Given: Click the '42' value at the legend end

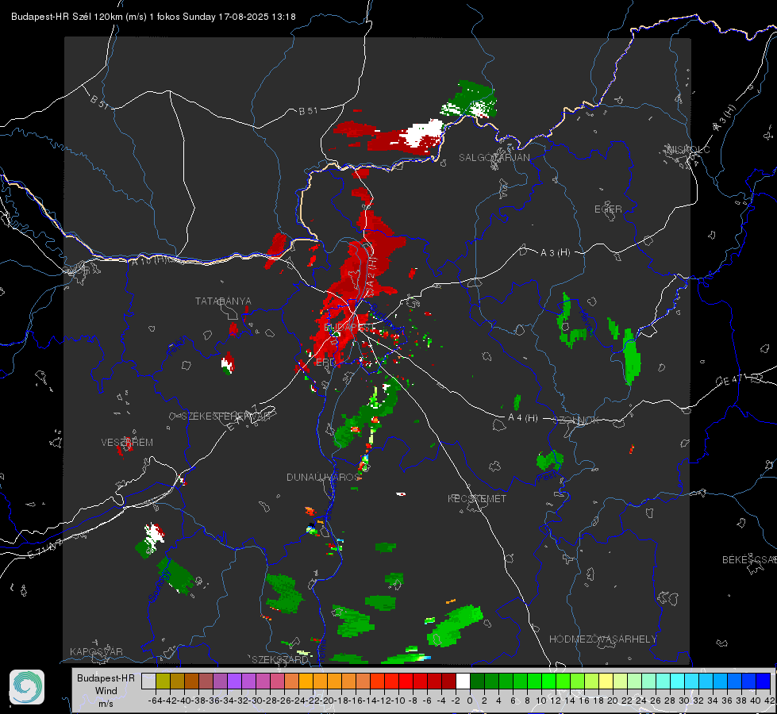Looking at the screenshot, I should (x=770, y=701).
